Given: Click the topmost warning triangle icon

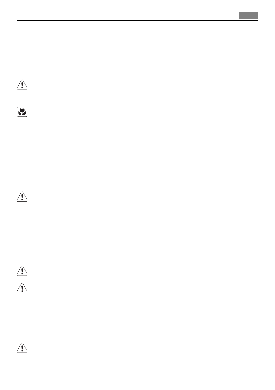Looking at the screenshot, I should pyautogui.click(x=22, y=85).
